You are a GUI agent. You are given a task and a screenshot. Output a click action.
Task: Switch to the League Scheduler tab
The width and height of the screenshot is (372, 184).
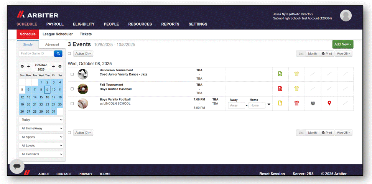point(58,34)
